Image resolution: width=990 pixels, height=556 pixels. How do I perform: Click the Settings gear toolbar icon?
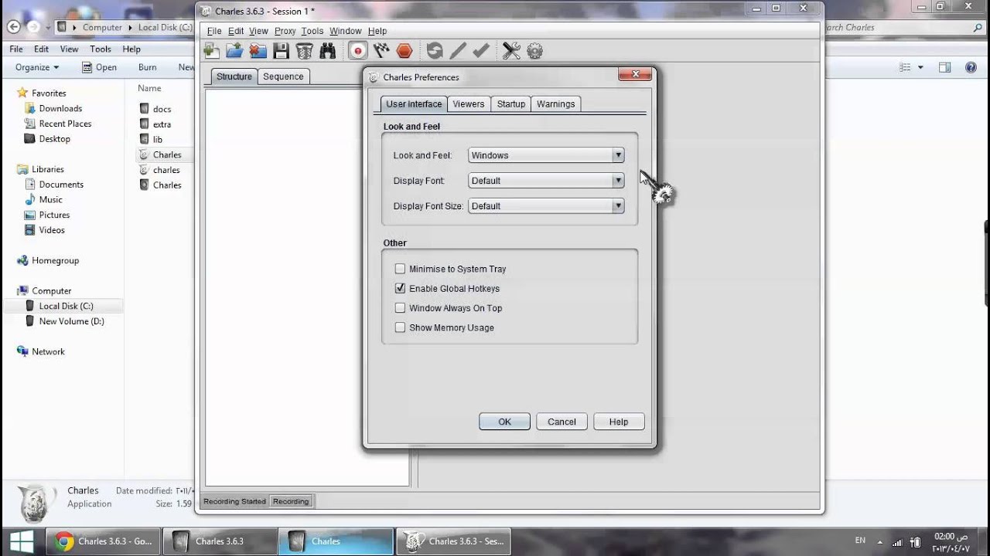[x=534, y=51]
